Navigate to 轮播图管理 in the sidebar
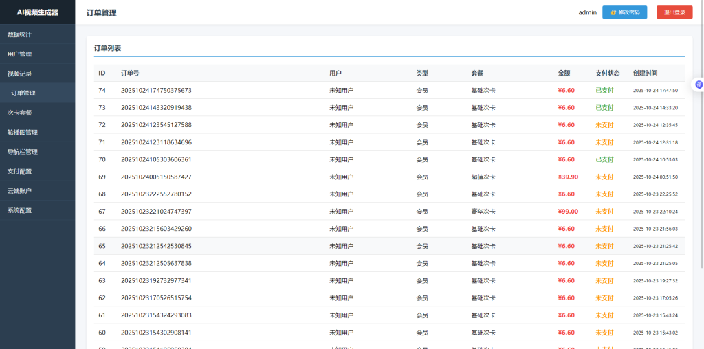The height and width of the screenshot is (349, 704). (22, 132)
